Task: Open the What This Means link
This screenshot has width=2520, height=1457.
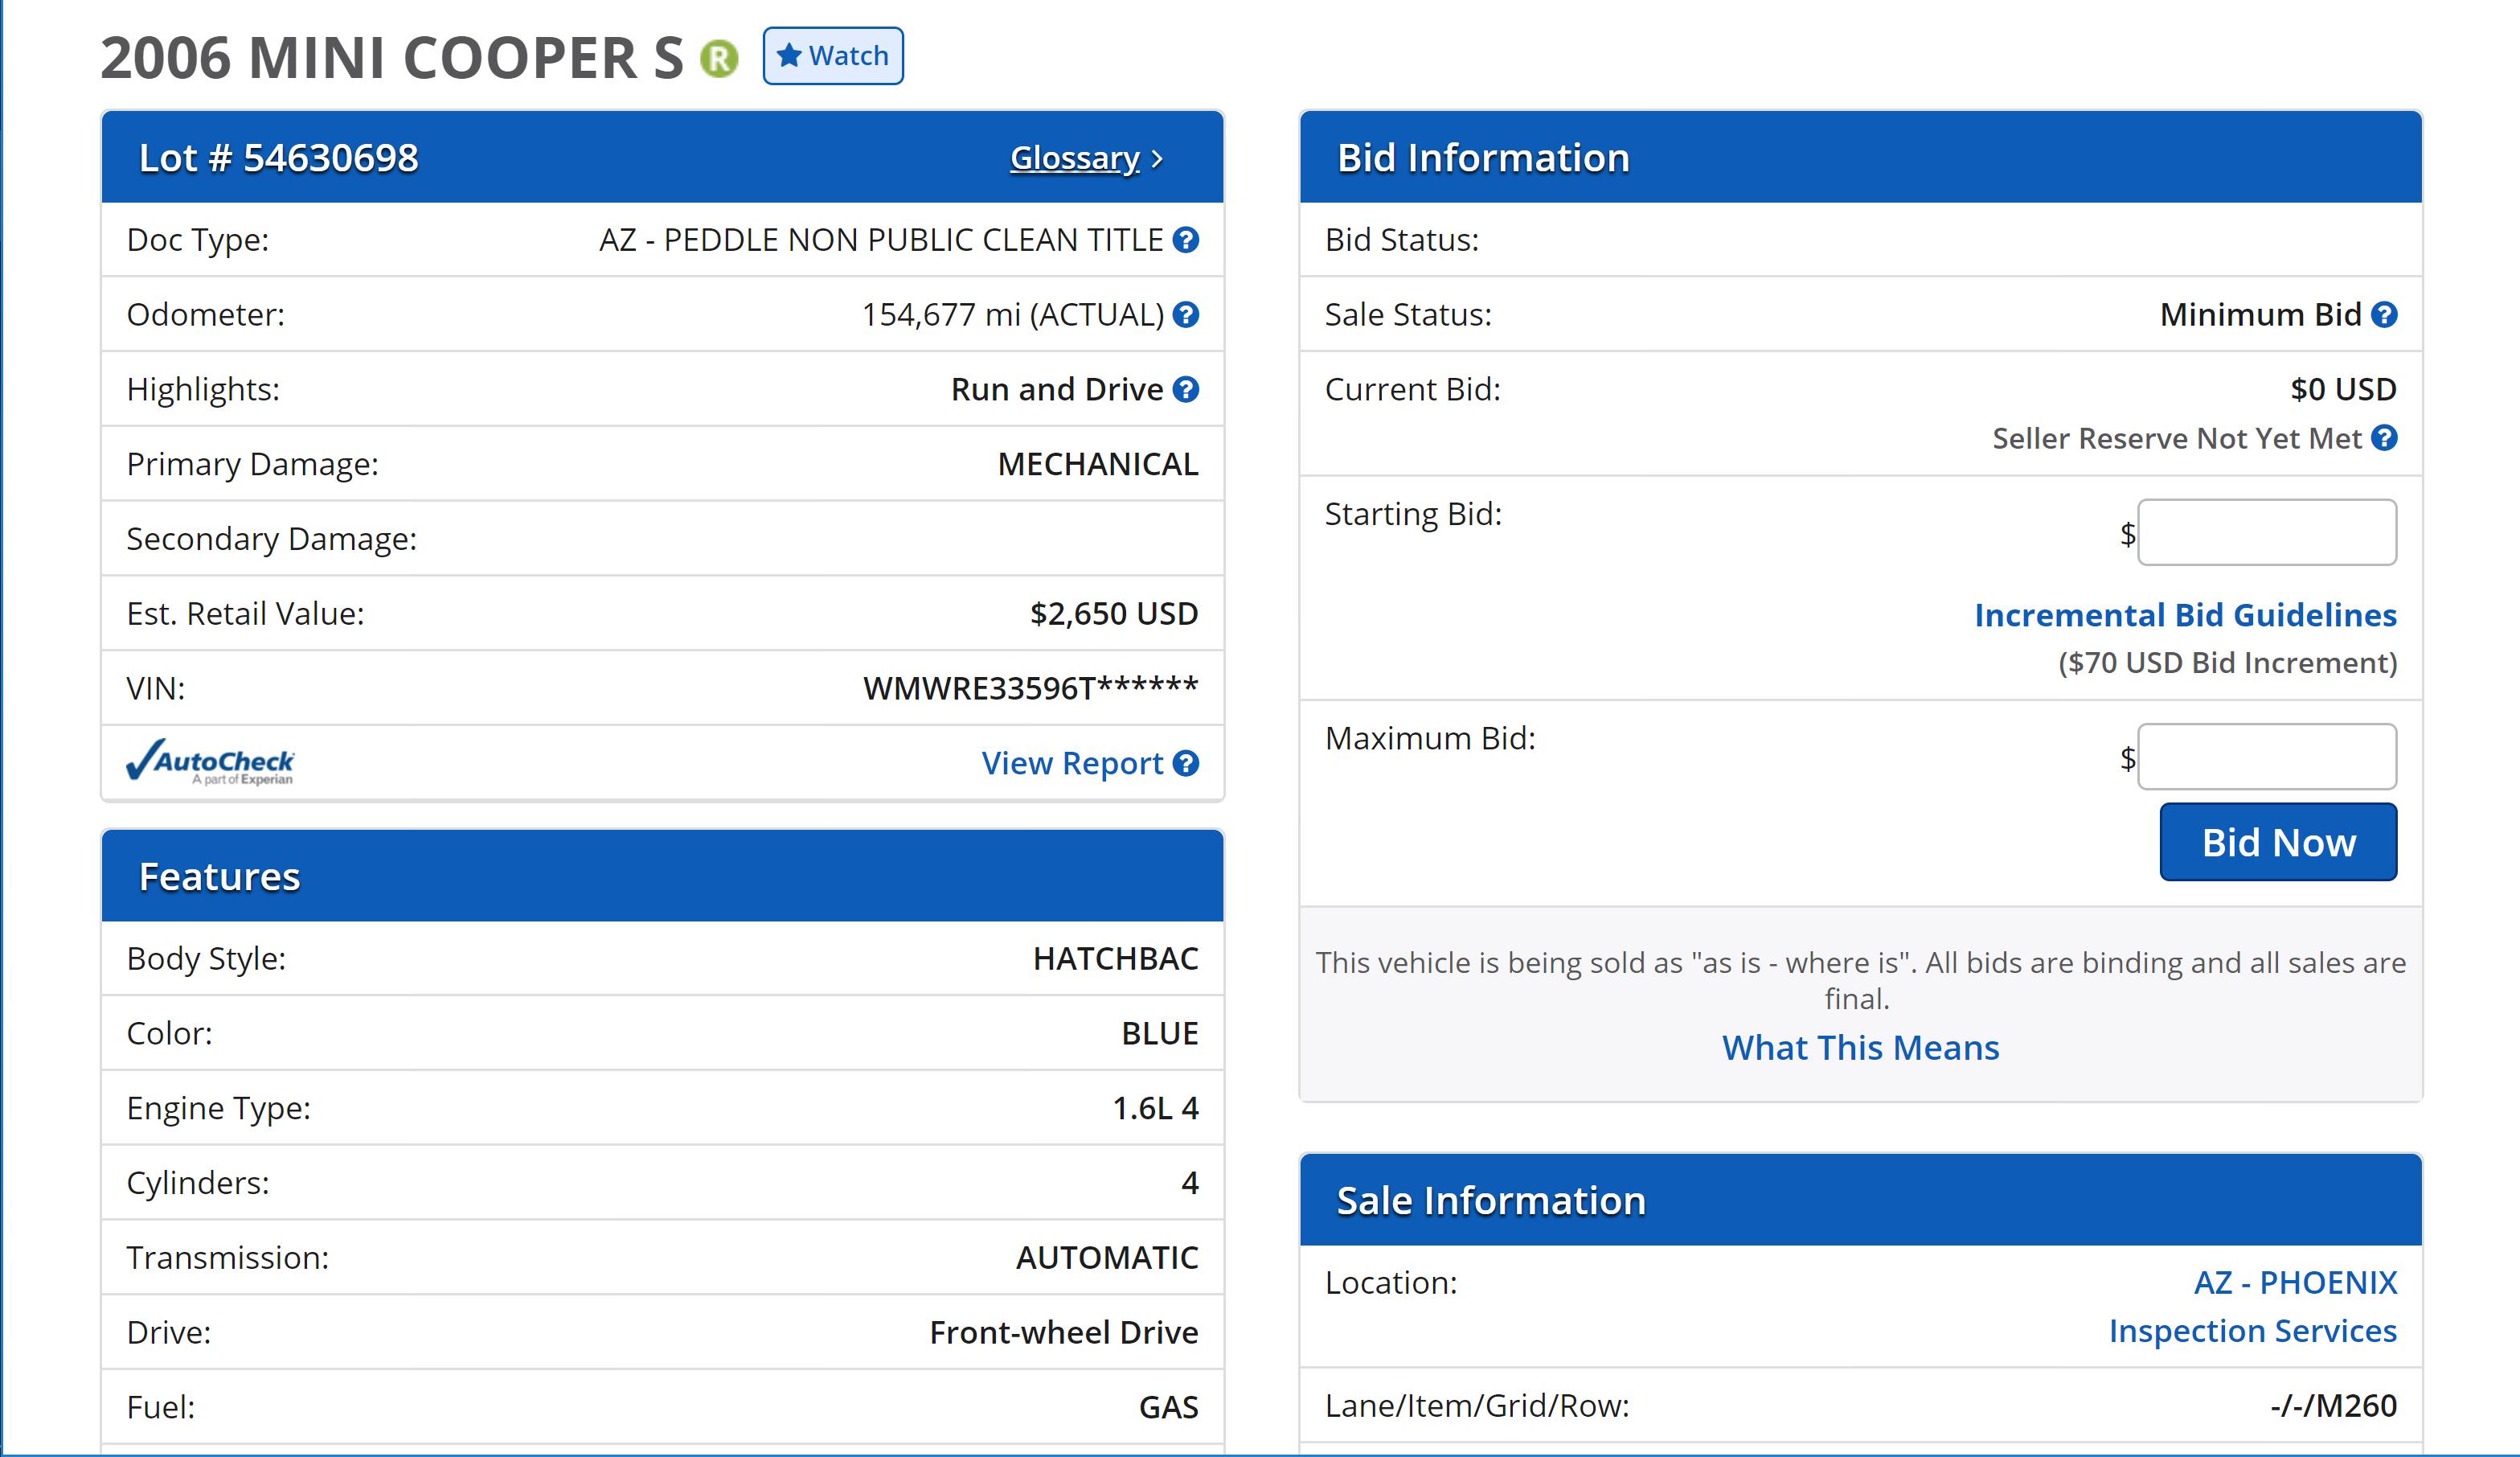Action: pos(1860,1048)
